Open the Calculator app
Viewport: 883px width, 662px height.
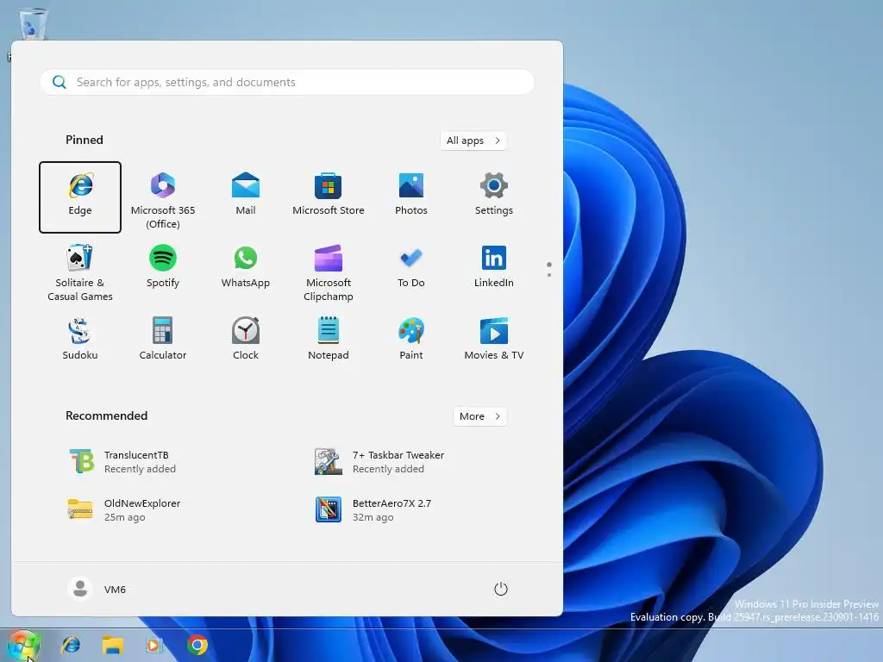(163, 340)
